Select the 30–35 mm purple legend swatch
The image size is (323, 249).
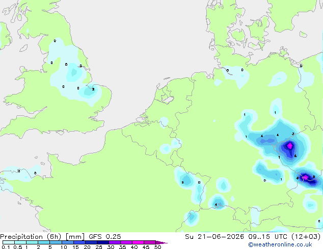click(114, 242)
